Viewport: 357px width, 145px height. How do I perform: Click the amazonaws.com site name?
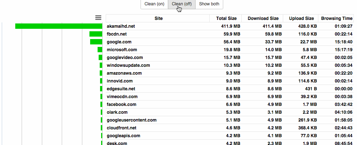[x=124, y=73]
